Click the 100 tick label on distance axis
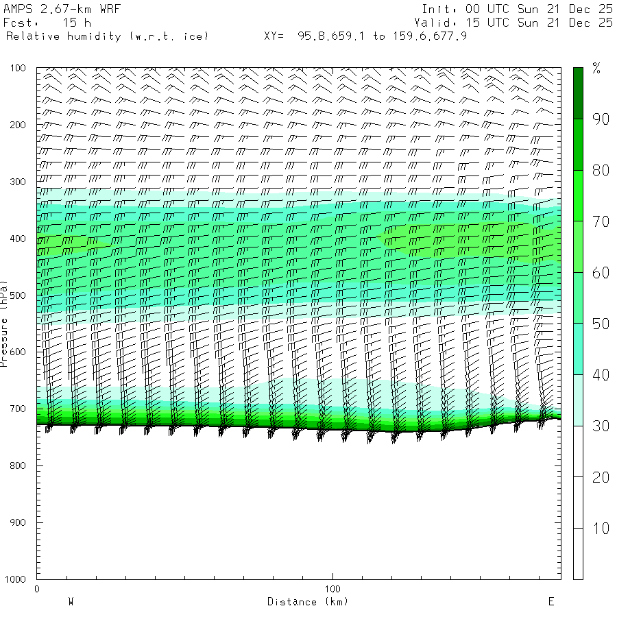617x617 pixels. (x=332, y=589)
